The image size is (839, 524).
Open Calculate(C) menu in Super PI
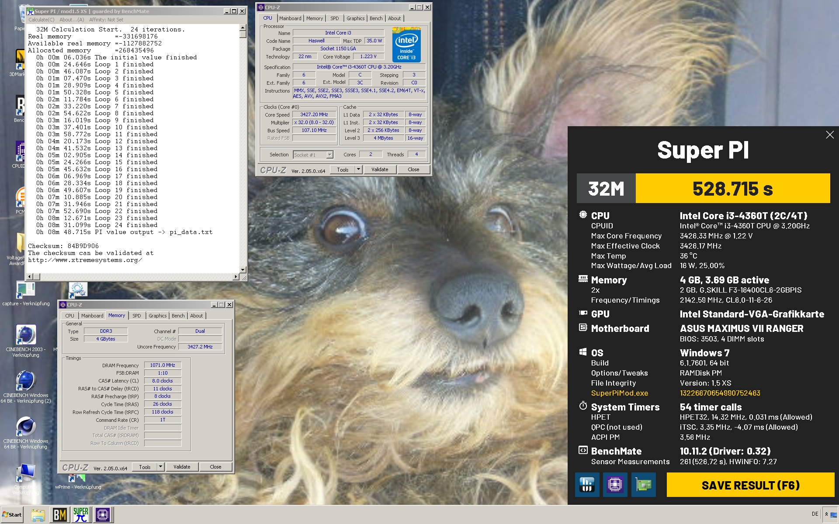[x=42, y=20]
